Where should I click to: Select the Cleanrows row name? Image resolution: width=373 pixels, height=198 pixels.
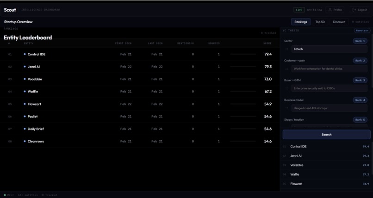(36, 141)
